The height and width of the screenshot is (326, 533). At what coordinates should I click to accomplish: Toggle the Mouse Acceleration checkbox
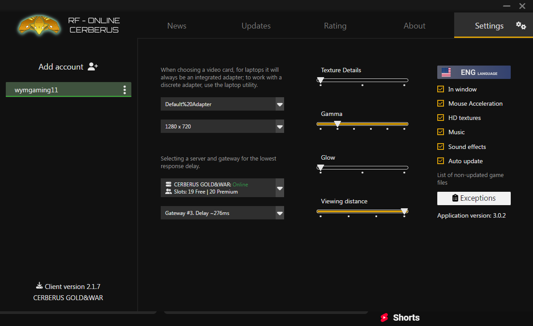tap(441, 103)
